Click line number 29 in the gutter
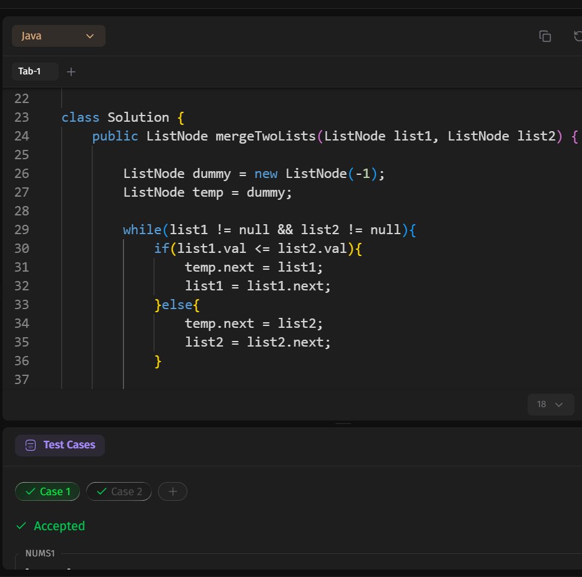The height and width of the screenshot is (577, 582). point(21,230)
